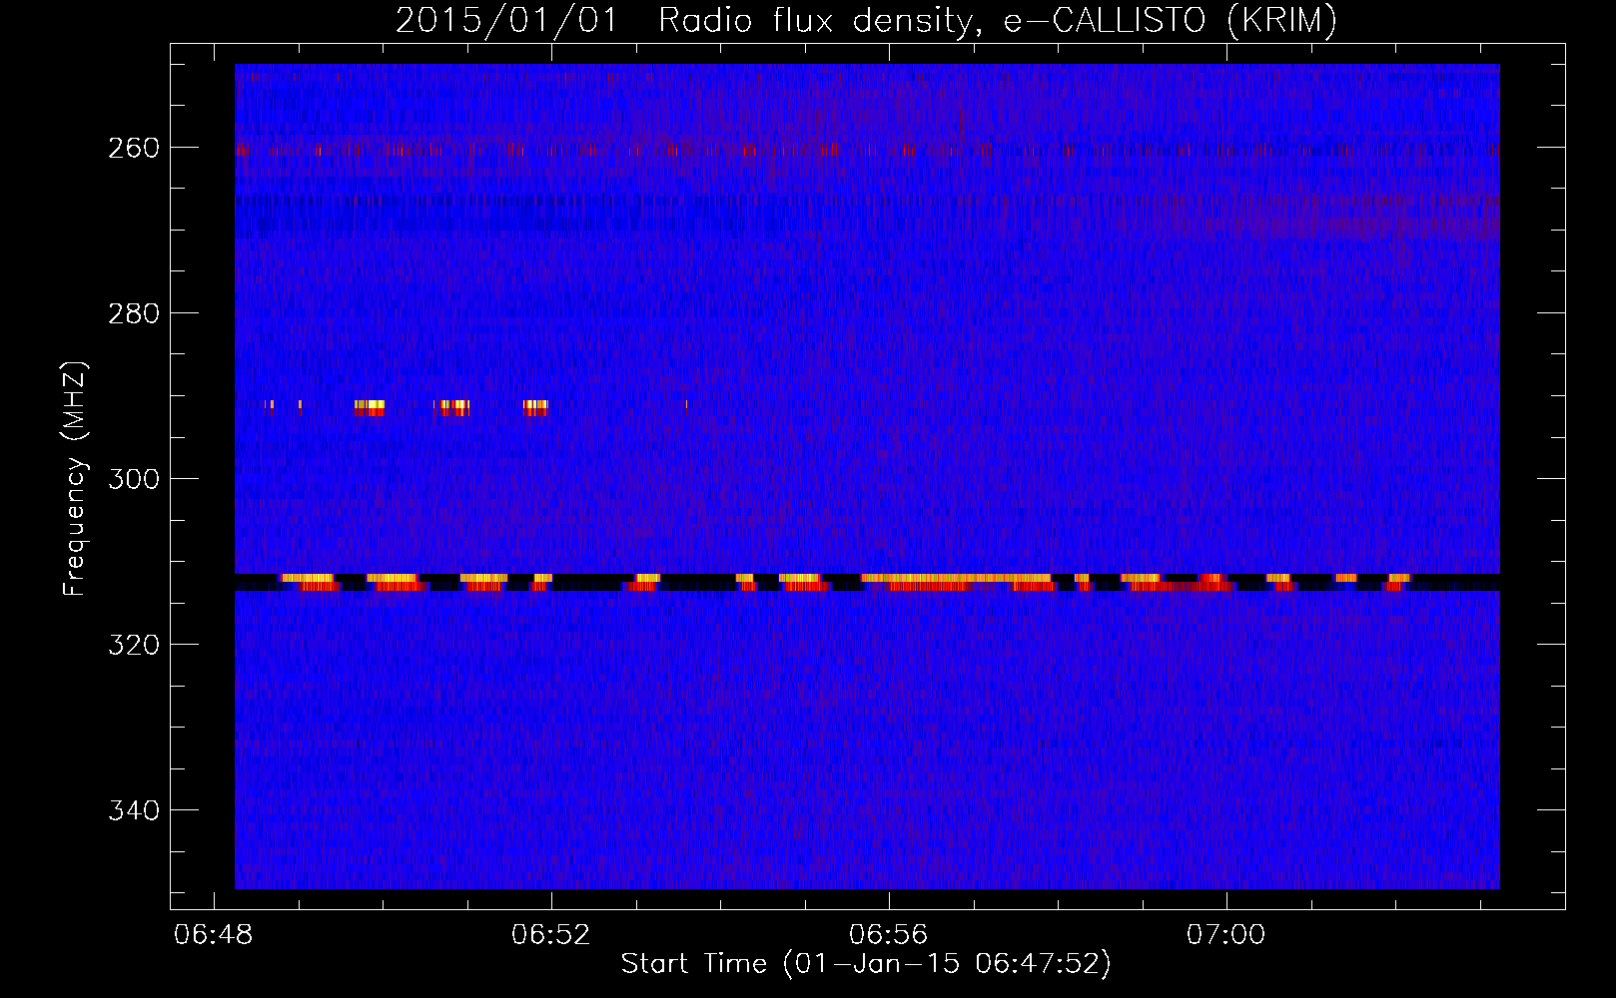The height and width of the screenshot is (998, 1616).
Task: Click the "Frequency (MHZ)" axis label
Action: tap(75, 479)
